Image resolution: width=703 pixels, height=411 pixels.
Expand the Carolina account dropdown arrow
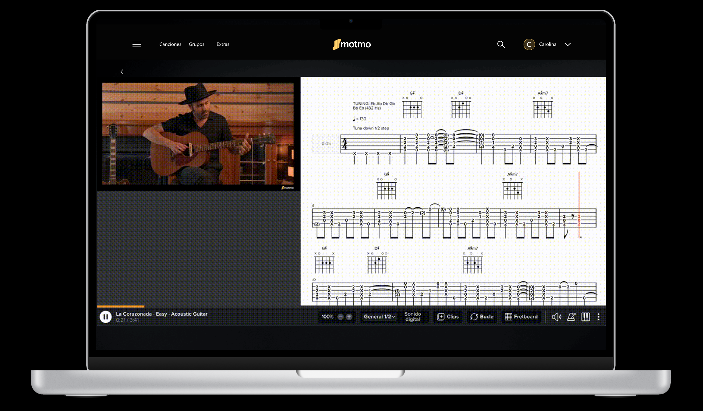tap(567, 44)
